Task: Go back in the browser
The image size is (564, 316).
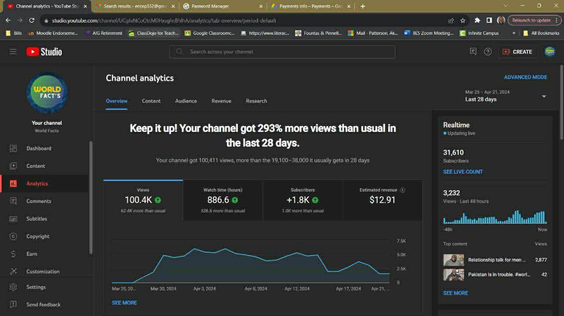Action: click(x=8, y=21)
